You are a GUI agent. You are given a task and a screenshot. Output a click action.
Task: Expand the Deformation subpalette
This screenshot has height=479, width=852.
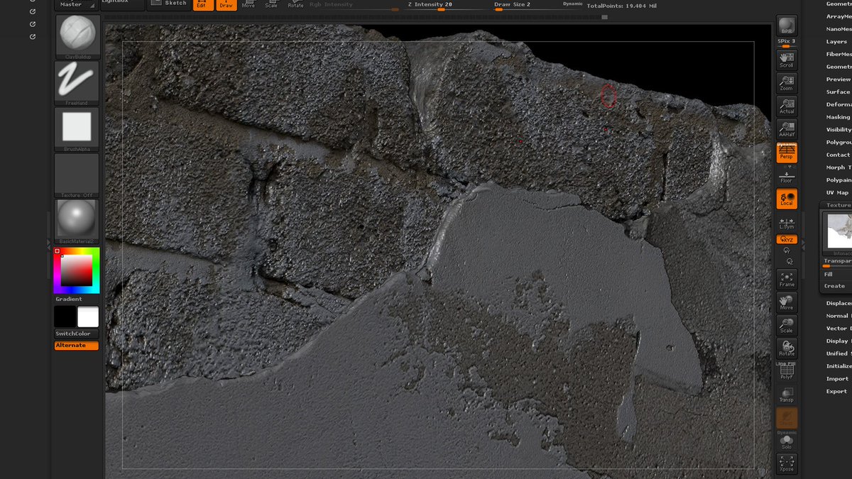[838, 104]
